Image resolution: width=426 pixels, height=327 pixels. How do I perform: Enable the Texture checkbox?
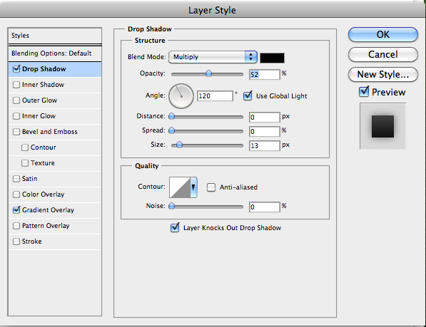pyautogui.click(x=25, y=163)
